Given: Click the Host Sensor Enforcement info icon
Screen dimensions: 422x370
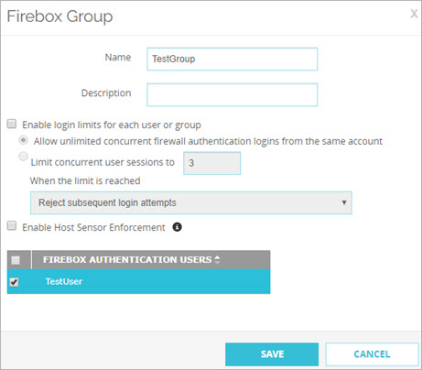Looking at the screenshot, I should pos(178,227).
